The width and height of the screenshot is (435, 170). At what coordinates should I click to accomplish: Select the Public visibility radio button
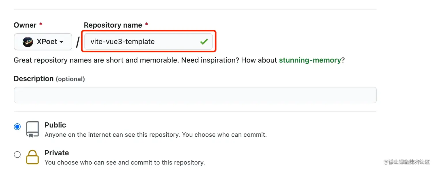pos(18,127)
